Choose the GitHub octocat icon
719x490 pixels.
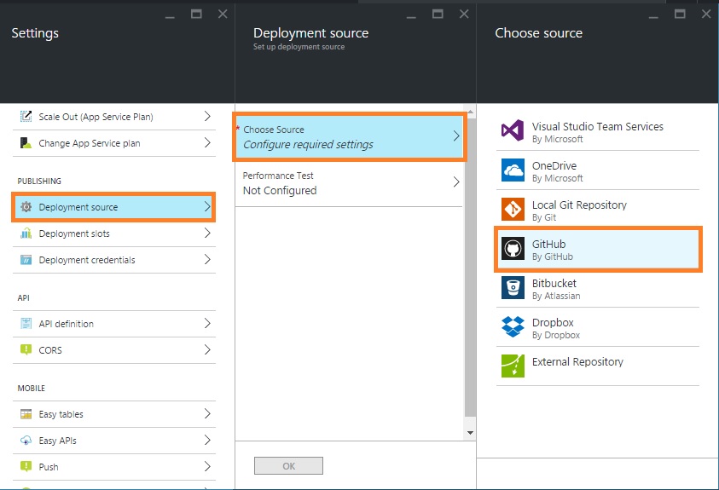tap(513, 249)
